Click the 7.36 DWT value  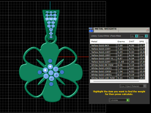131,62
